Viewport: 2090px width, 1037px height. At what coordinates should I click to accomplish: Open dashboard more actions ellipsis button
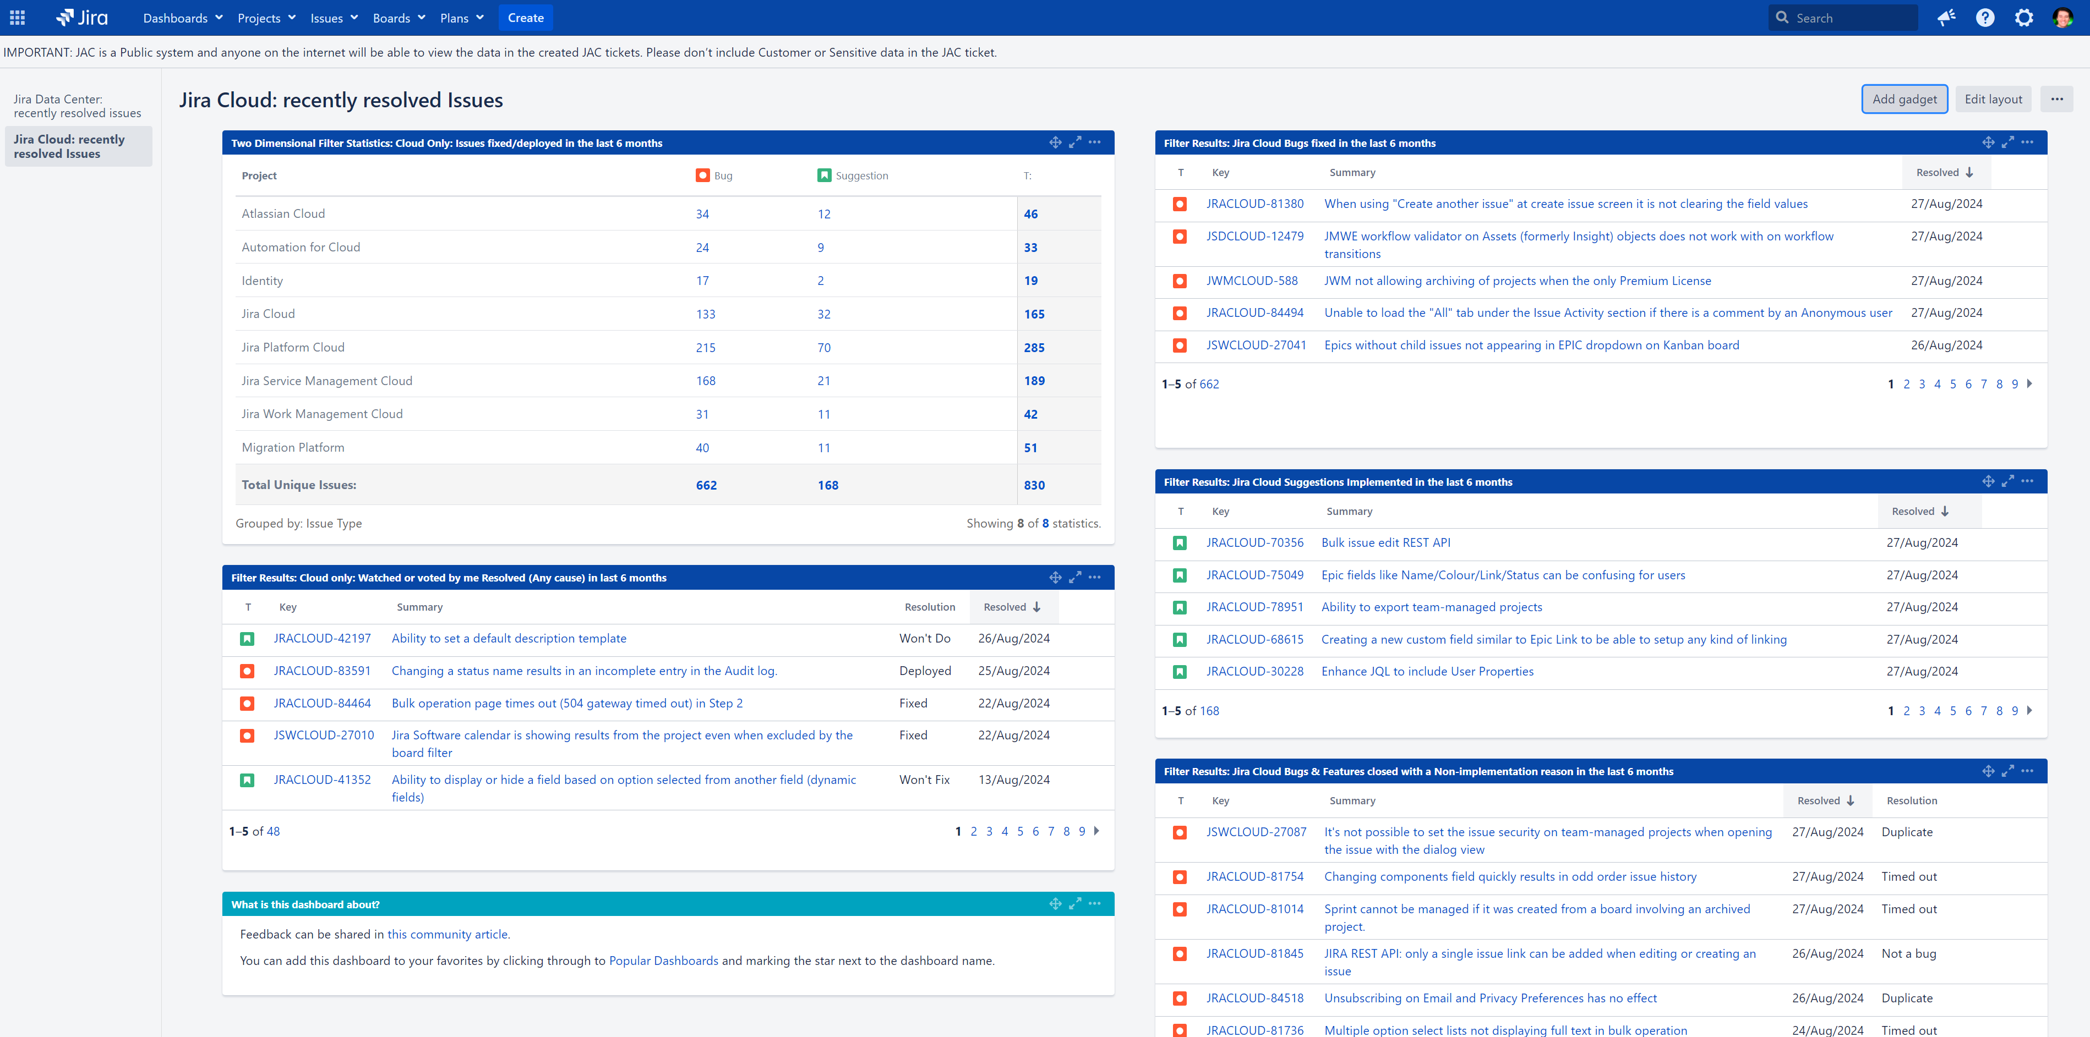[2056, 99]
